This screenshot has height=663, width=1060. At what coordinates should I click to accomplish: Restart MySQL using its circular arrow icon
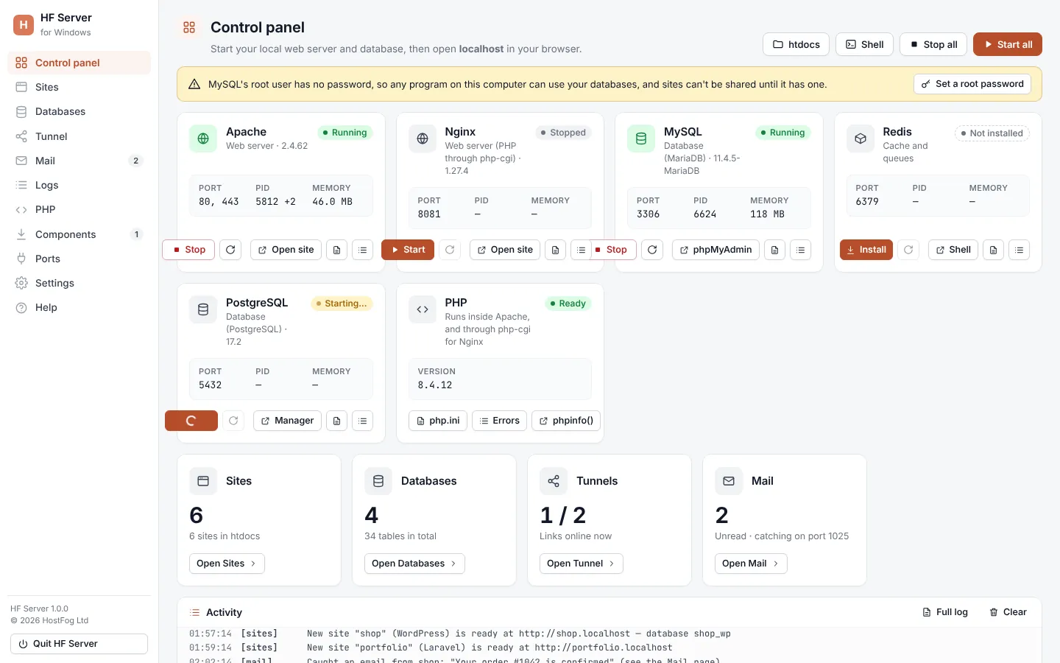coord(652,250)
